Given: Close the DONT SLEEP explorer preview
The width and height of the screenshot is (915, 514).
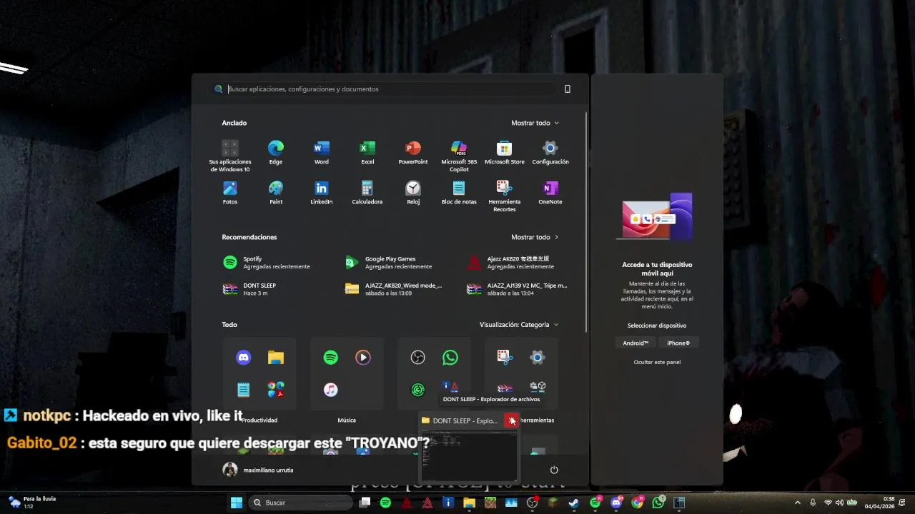Looking at the screenshot, I should (511, 420).
